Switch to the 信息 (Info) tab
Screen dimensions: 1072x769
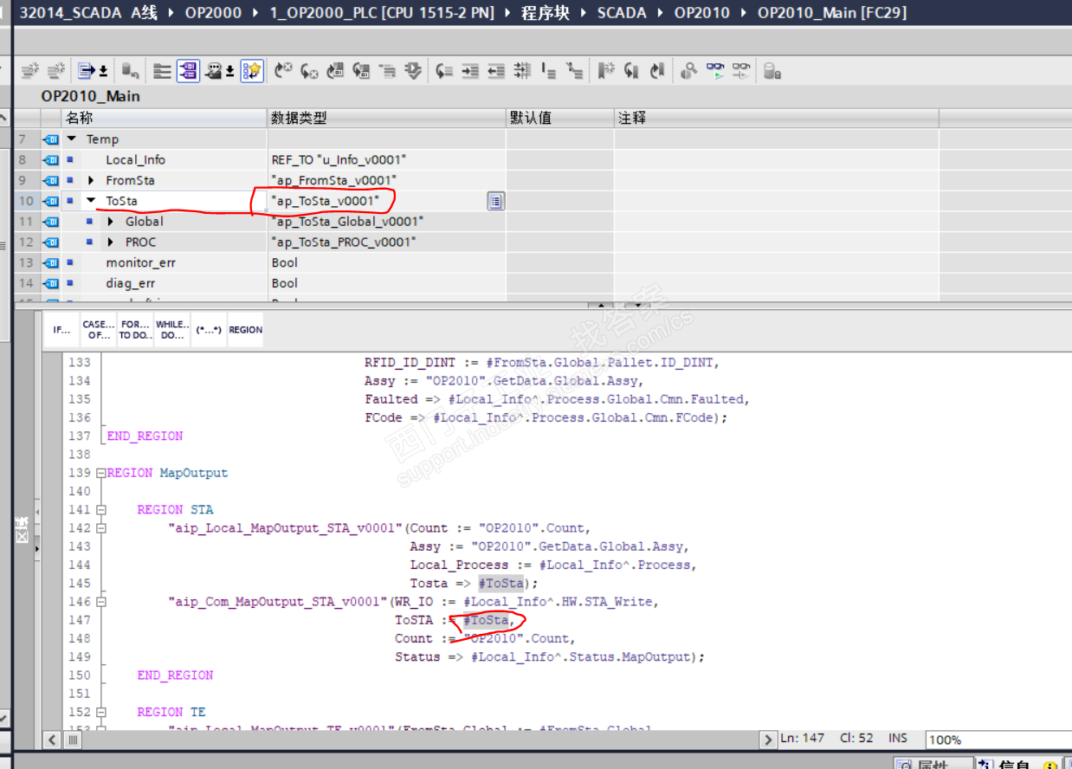coord(1013,765)
